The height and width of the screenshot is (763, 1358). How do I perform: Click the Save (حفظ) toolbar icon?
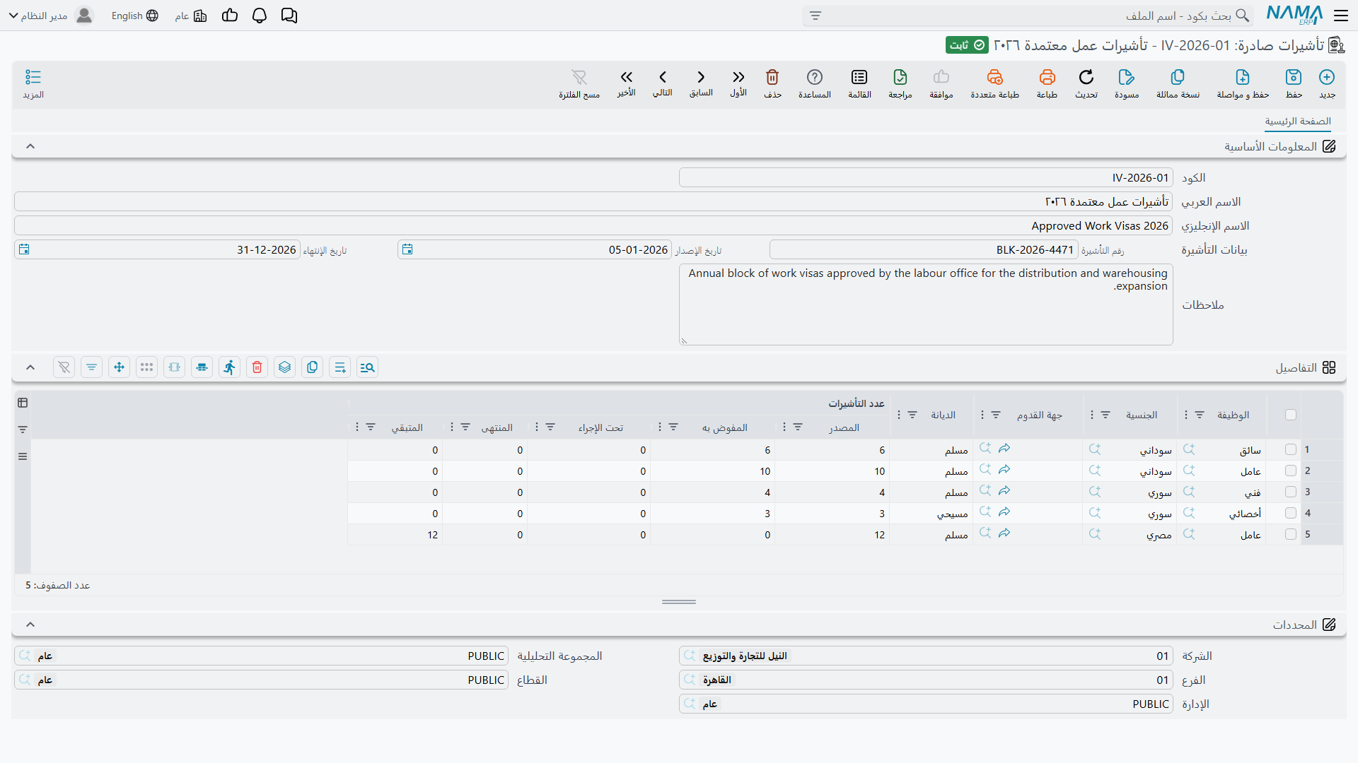tap(1294, 77)
